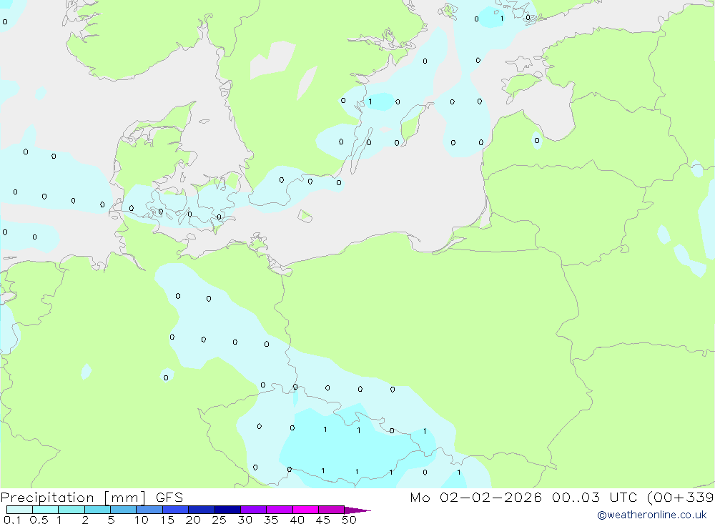Click the '50' legend scale label
The height and width of the screenshot is (524, 715).
[349, 520]
